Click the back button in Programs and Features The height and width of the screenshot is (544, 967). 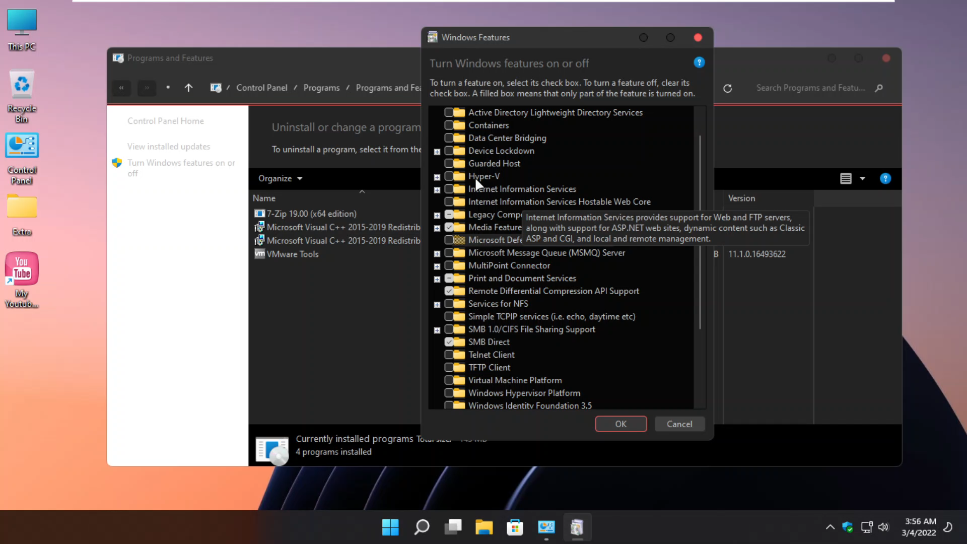pos(121,88)
